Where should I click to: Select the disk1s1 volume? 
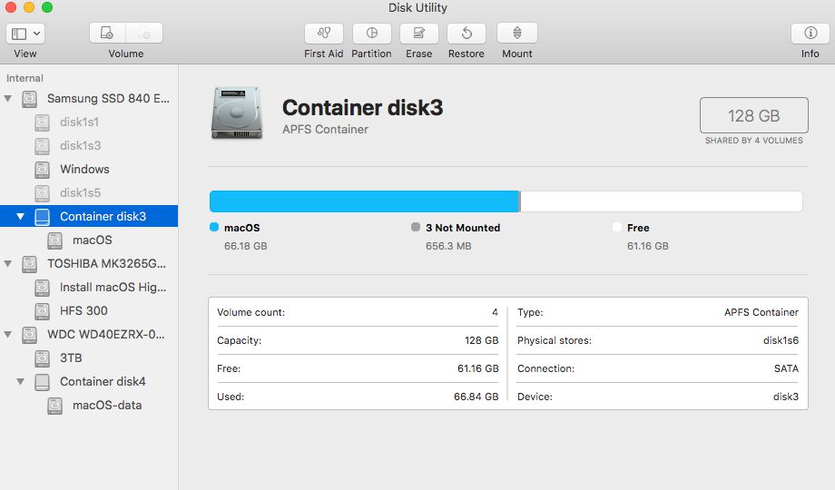tap(89, 122)
